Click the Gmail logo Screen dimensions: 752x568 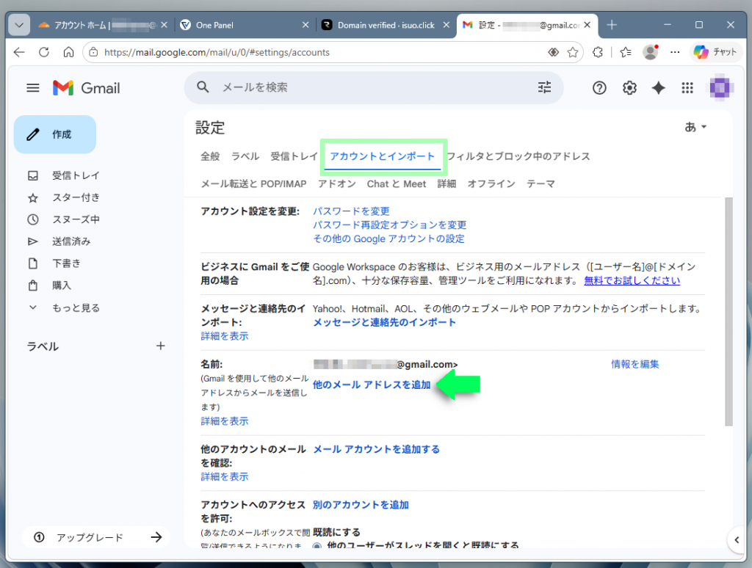(87, 88)
